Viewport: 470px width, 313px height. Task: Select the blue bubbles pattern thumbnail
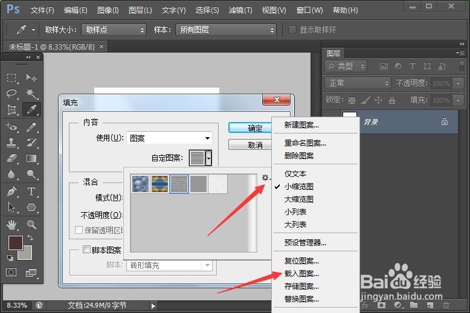click(x=140, y=184)
